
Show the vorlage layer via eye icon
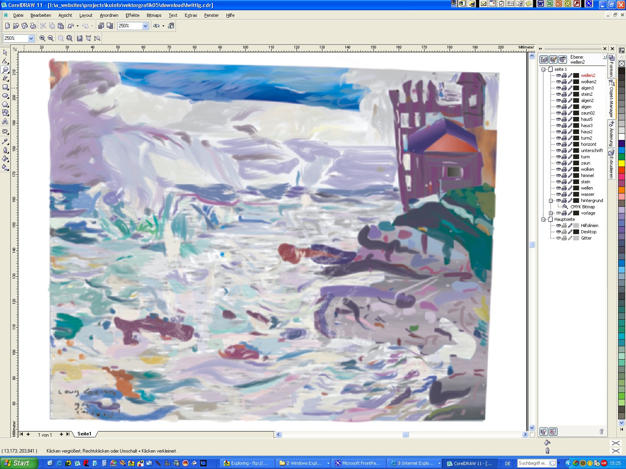[558, 213]
